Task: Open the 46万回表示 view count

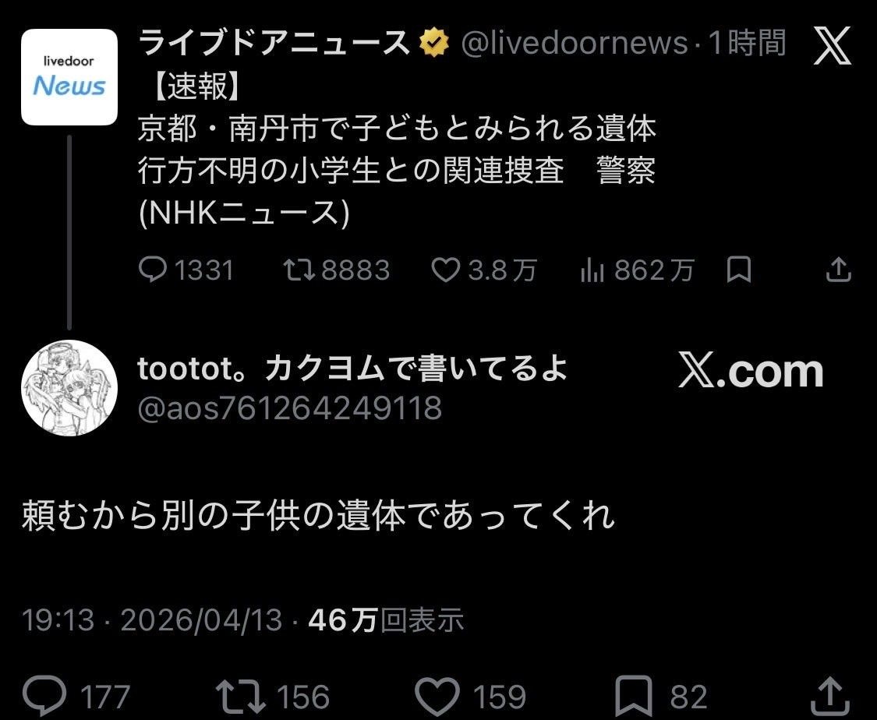Action: [386, 619]
